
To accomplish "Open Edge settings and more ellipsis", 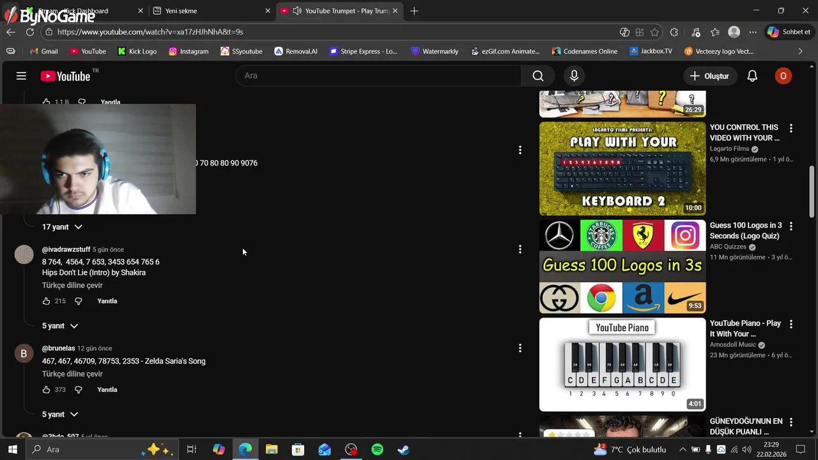I will click(x=753, y=32).
